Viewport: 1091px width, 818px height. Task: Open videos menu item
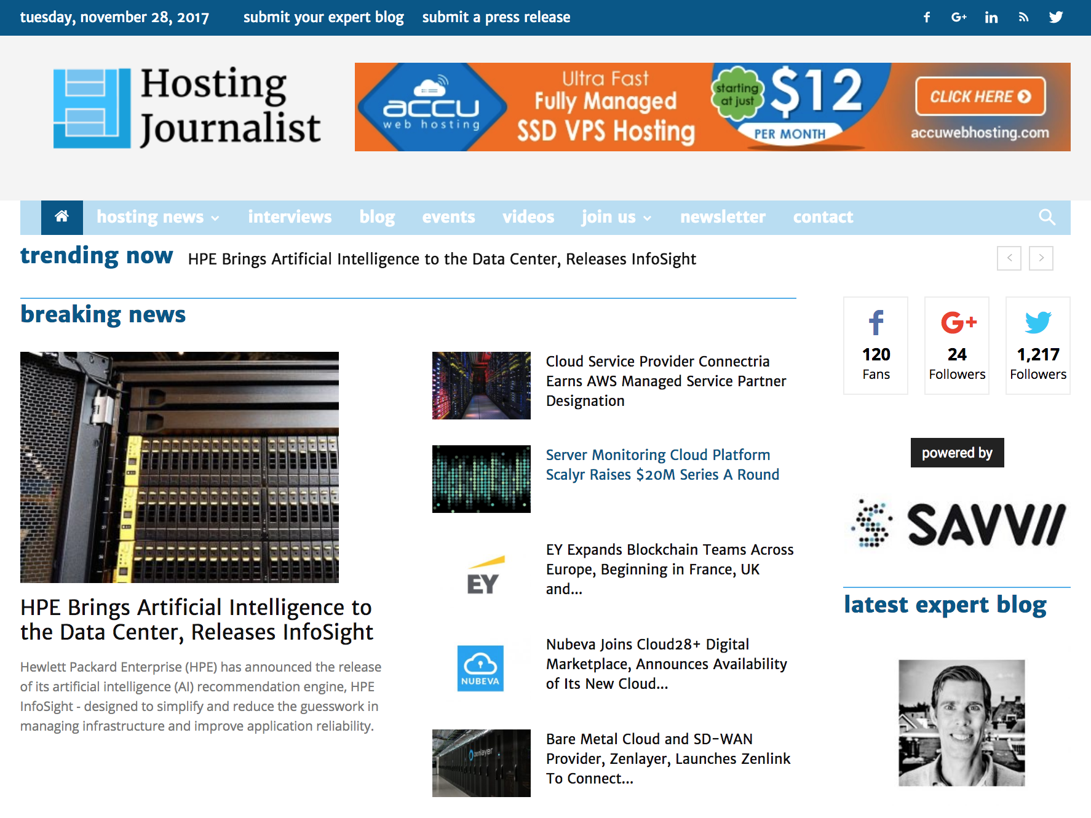[528, 217]
